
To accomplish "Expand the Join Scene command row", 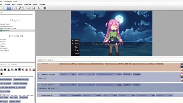I will (39, 64).
